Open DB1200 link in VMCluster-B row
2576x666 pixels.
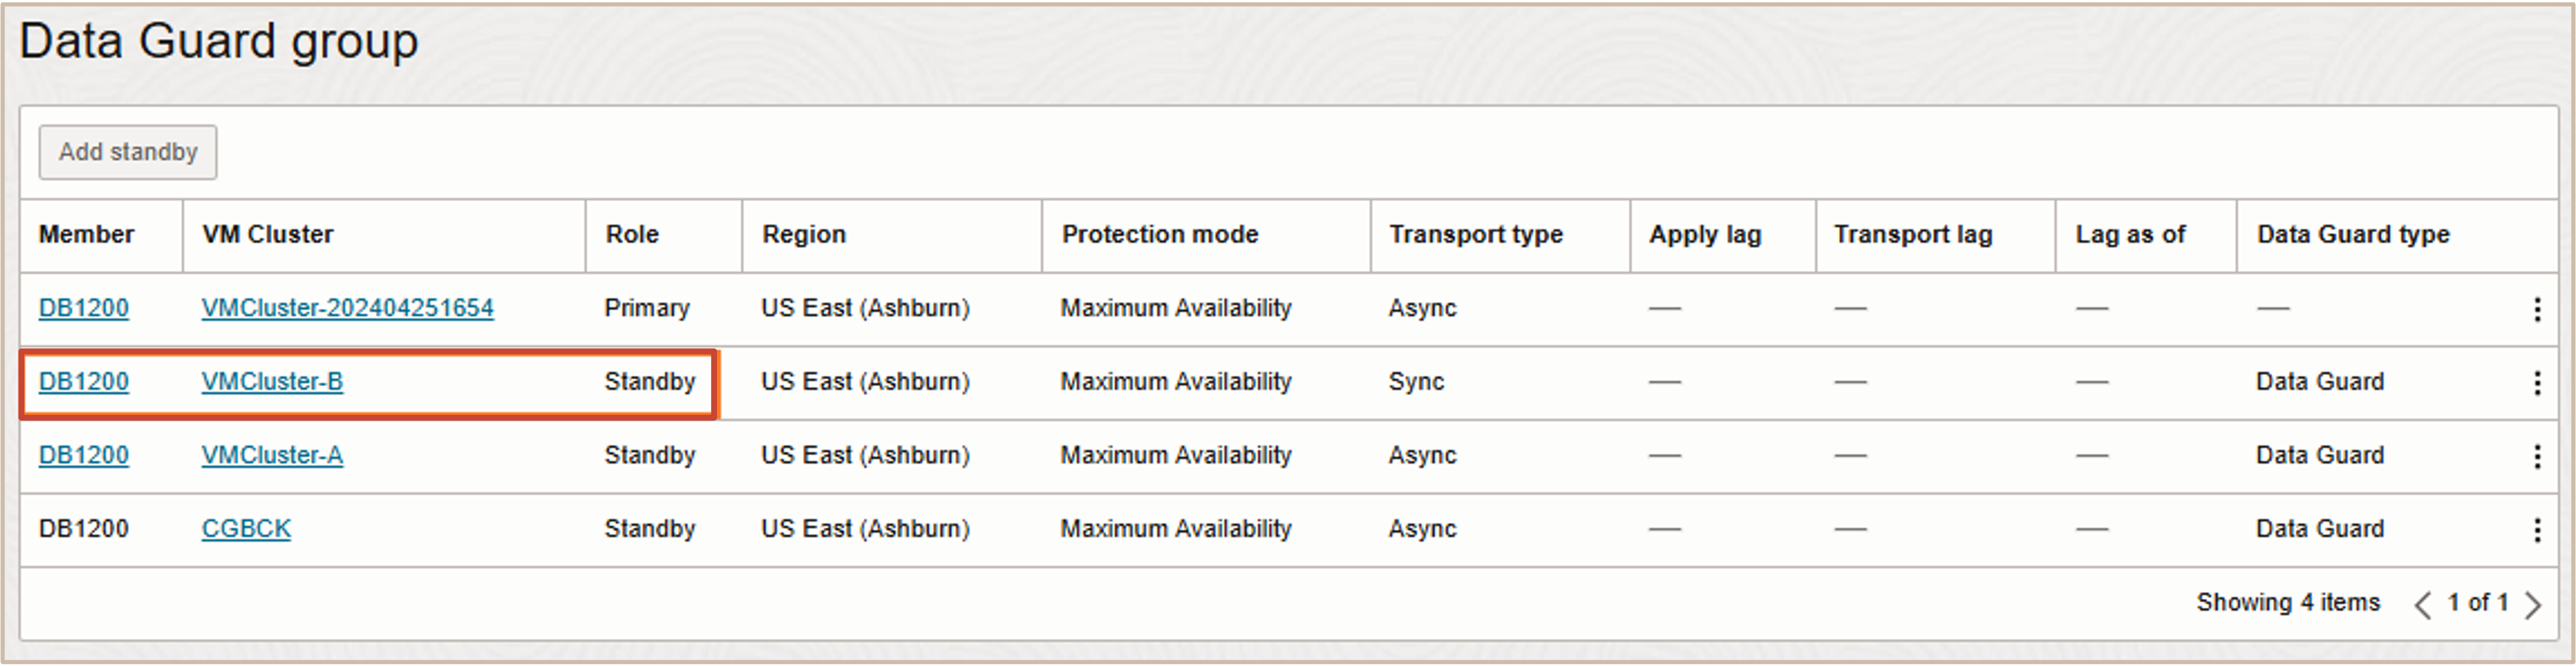pos(84,382)
